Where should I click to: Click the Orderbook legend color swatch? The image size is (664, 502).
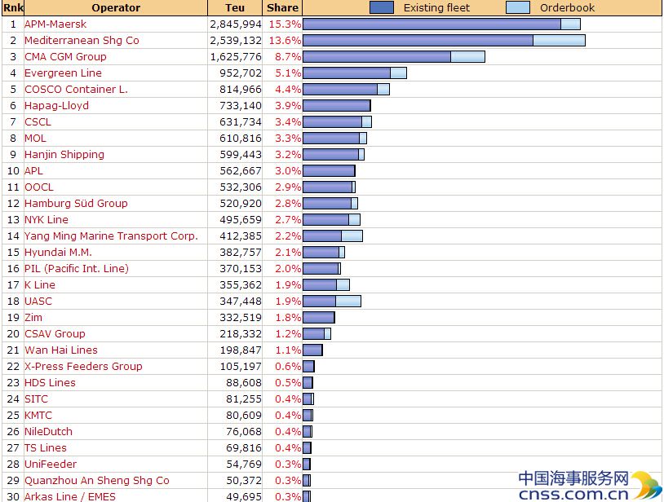(x=518, y=7)
